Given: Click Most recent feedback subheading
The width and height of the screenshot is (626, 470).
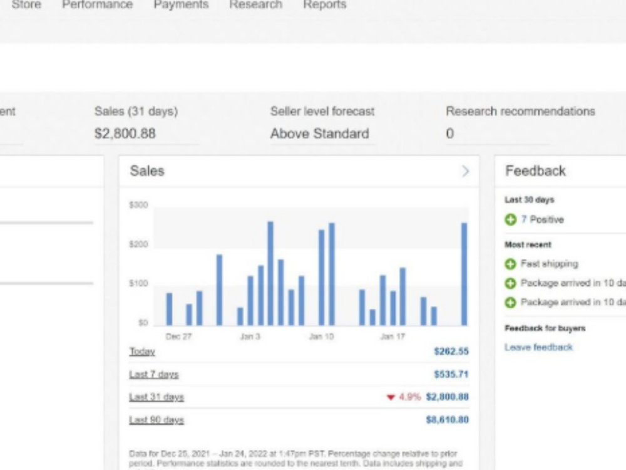Looking at the screenshot, I should tap(528, 244).
